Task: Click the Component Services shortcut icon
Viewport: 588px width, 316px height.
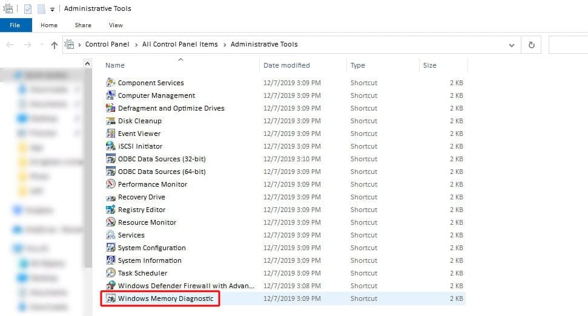Action: (x=110, y=83)
